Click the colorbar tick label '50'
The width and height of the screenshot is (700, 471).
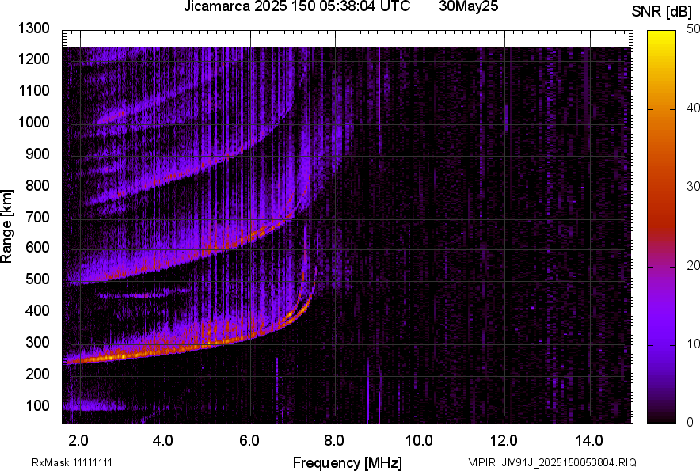coord(693,29)
